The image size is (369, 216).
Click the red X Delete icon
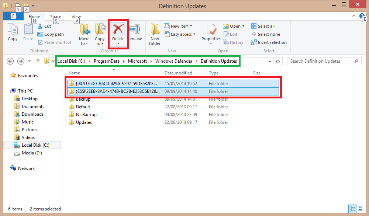(118, 29)
